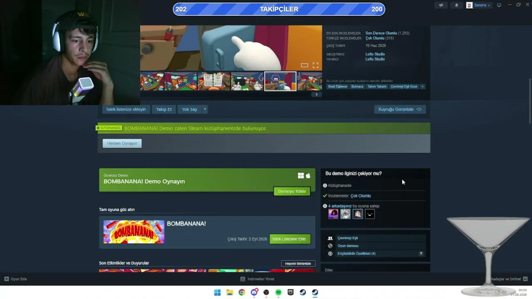
Task: Open the BOMBANANA! full game logo image
Action: [134, 232]
